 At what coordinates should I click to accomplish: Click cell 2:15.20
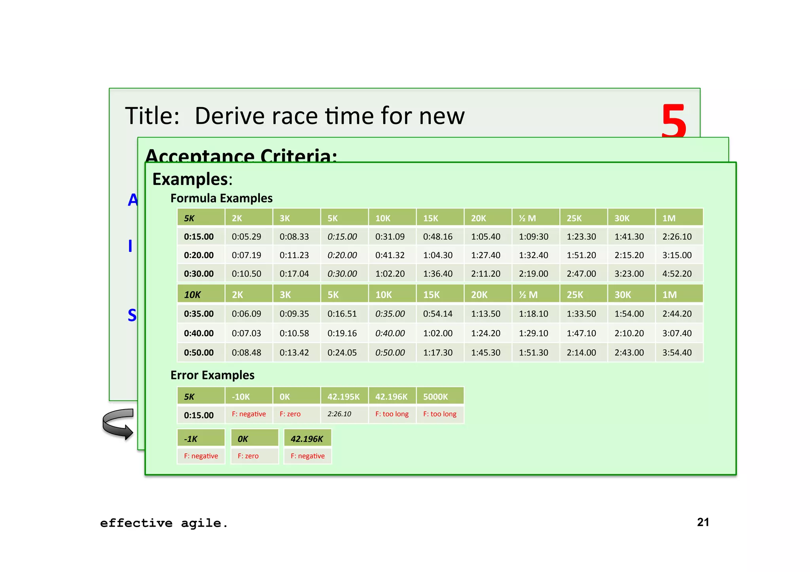(631, 255)
